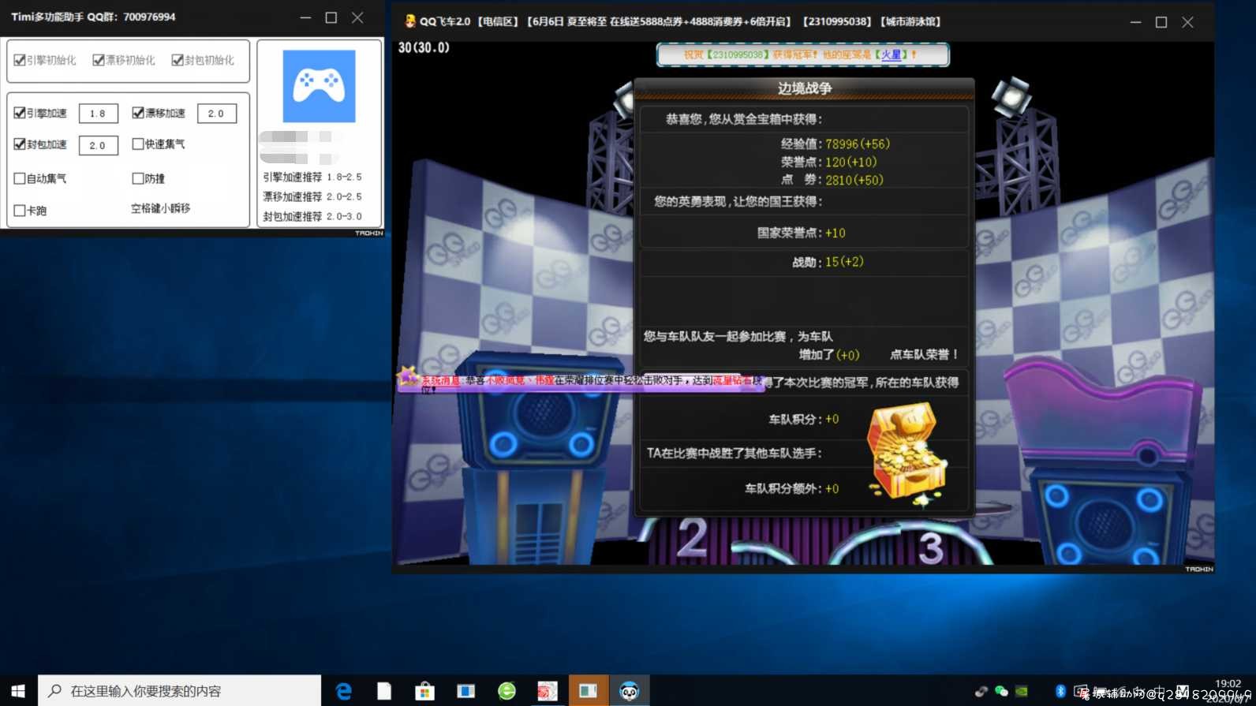The width and height of the screenshot is (1256, 706).
Task: Close the QQ飞车 game window
Action: point(1187,22)
